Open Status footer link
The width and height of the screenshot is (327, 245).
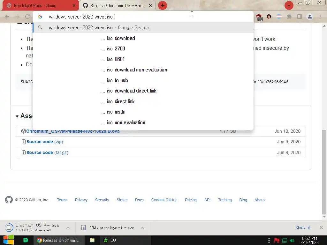click(122, 200)
